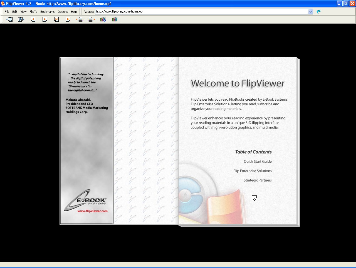This screenshot has width=356, height=268.
Task: Flip to the next page
Action: (45, 19)
